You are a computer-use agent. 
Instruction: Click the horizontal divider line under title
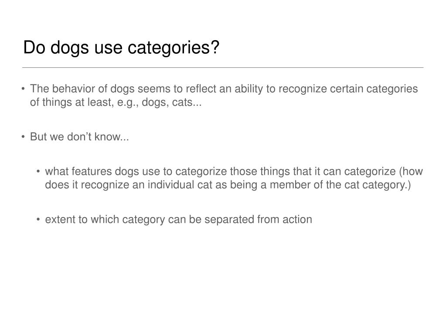(x=223, y=68)
